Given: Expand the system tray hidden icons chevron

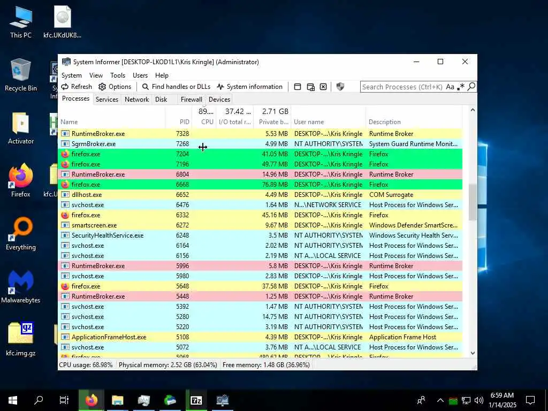Looking at the screenshot, I should (x=440, y=400).
